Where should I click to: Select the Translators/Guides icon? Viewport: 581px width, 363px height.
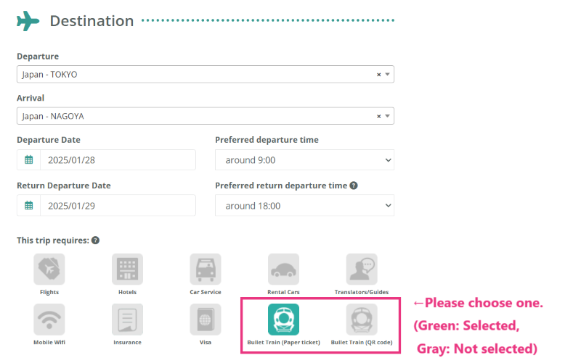click(362, 269)
